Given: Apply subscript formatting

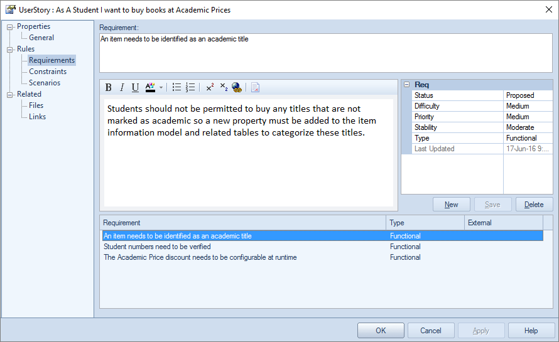Looking at the screenshot, I should [x=224, y=88].
